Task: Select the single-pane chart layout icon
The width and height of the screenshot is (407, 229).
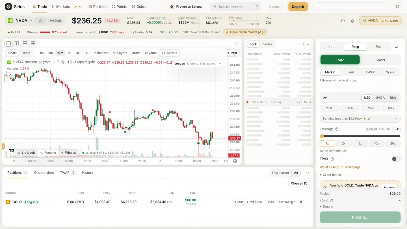Action: 9,43
